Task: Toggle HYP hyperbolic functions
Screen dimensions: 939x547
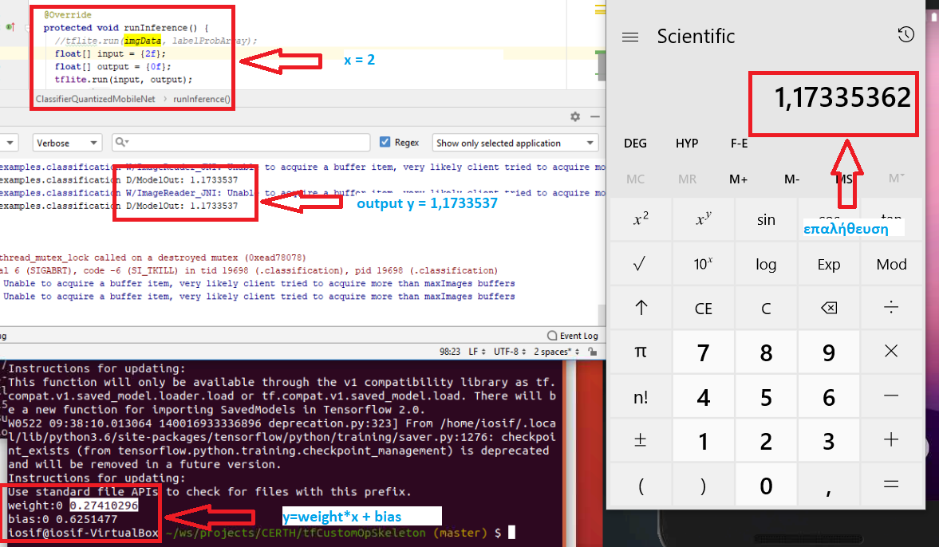Action: (x=687, y=144)
